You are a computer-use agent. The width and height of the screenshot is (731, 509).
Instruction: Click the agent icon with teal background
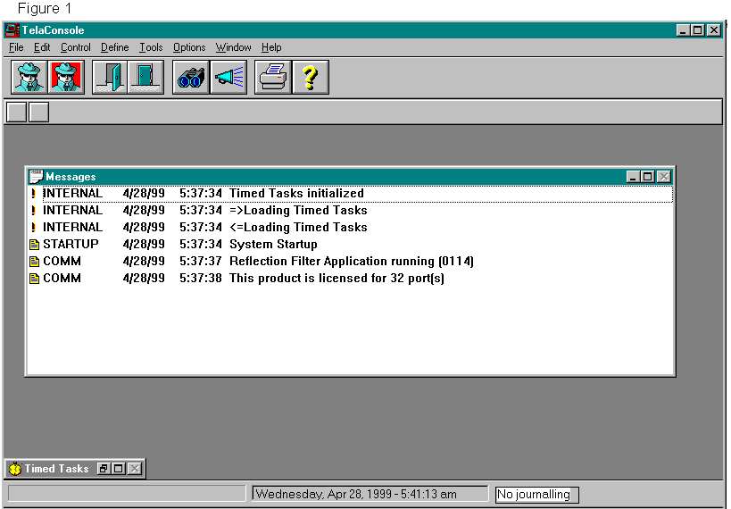click(29, 78)
